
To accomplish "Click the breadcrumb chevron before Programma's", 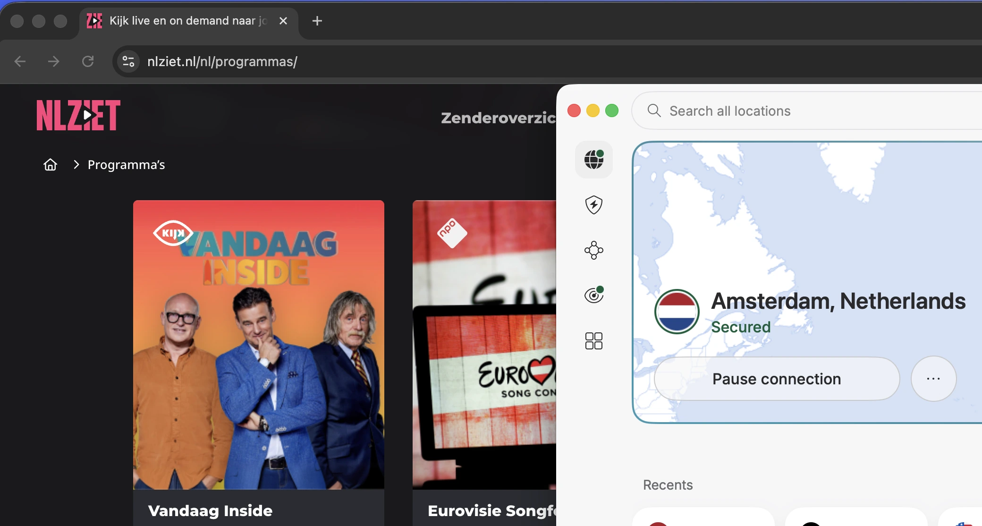I will click(76, 165).
